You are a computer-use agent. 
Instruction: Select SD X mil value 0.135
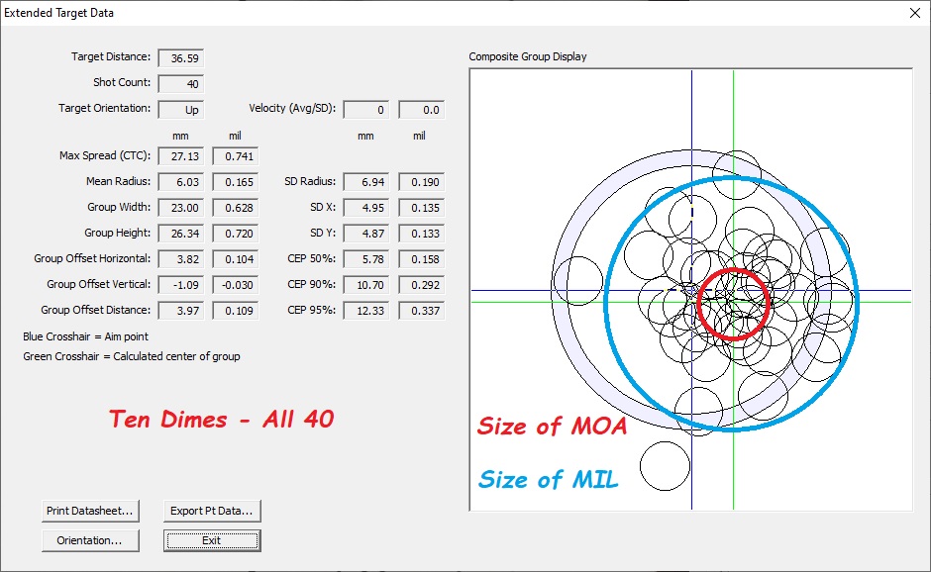[x=422, y=208]
